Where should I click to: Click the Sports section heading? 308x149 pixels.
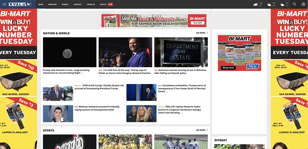(48, 130)
